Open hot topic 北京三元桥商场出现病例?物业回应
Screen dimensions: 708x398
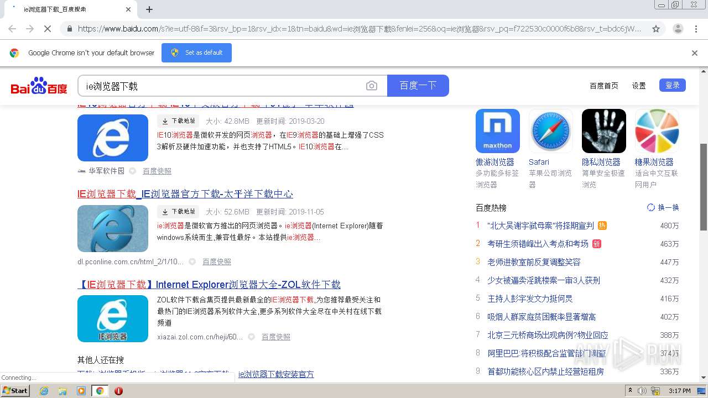click(x=548, y=335)
